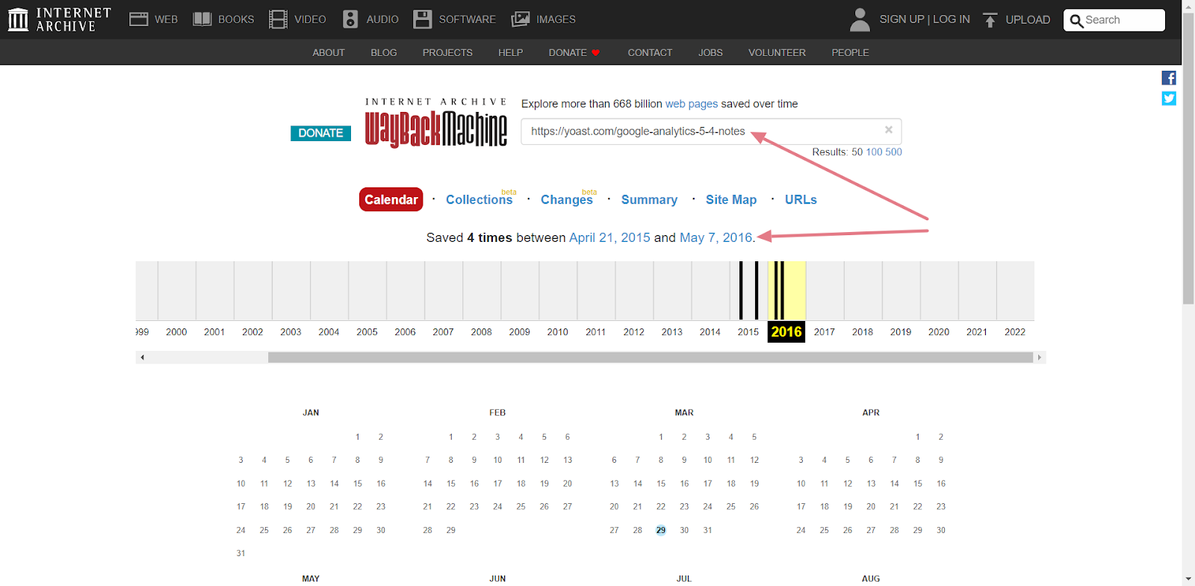Open the Jobs menu item
Screen dimensions: 1195x586
710,52
